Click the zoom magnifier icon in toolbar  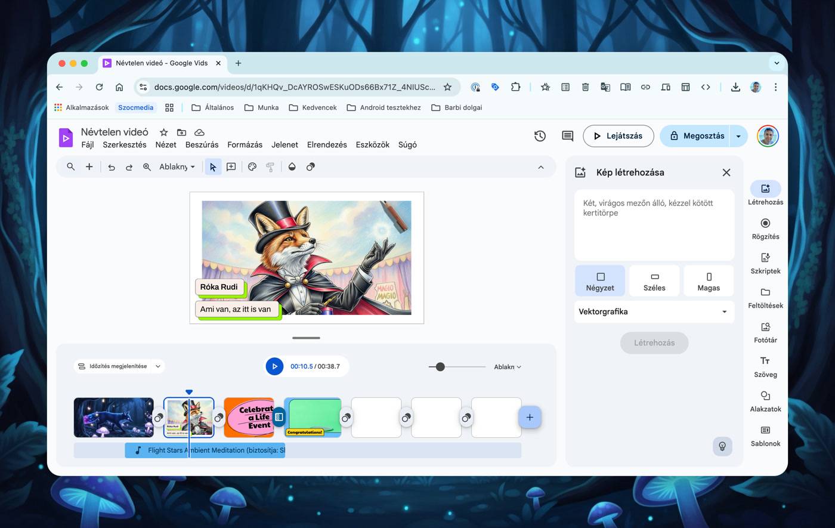point(147,167)
